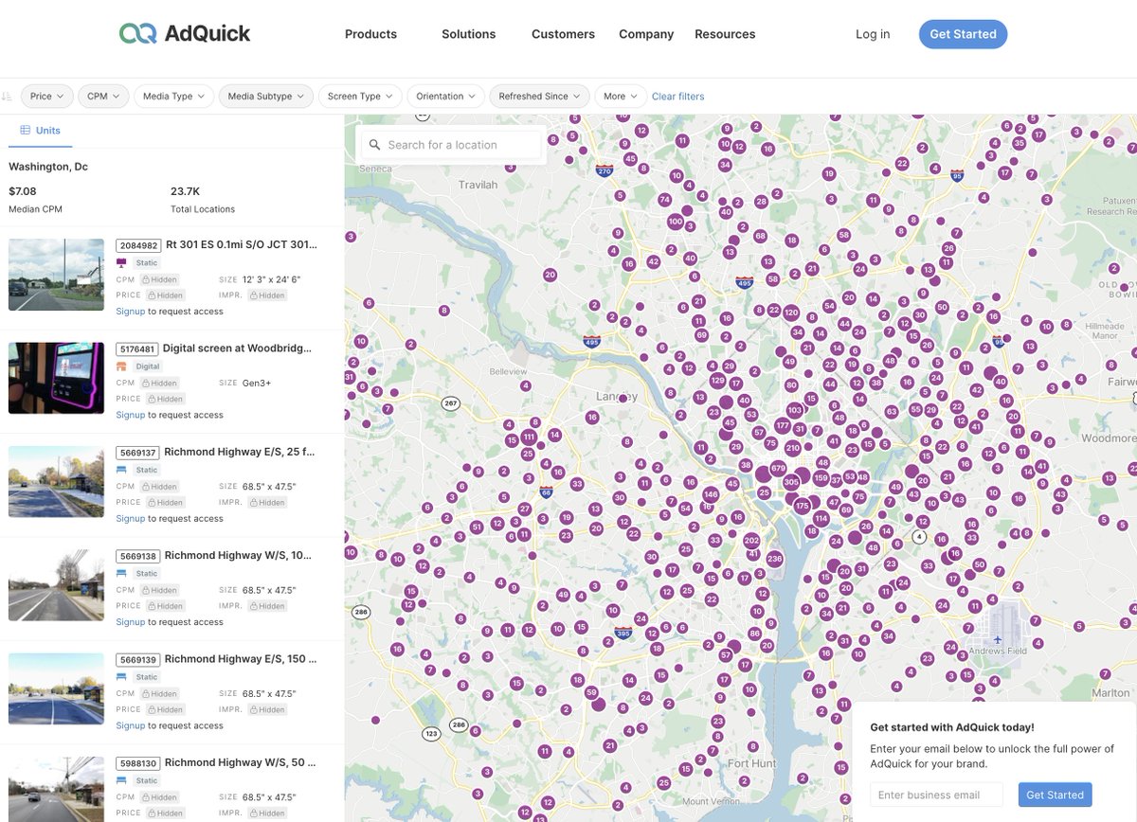Screen dimensions: 1137x822
Task: Click Signup link under unit 5669138
Action: 131,622
